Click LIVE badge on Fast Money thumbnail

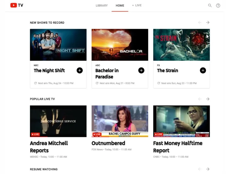coord(159,134)
